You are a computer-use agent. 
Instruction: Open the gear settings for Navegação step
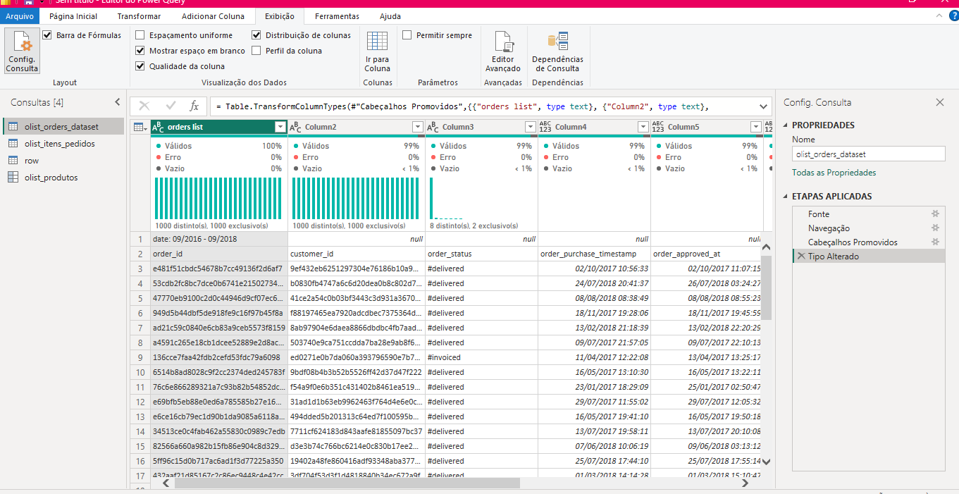(x=935, y=228)
